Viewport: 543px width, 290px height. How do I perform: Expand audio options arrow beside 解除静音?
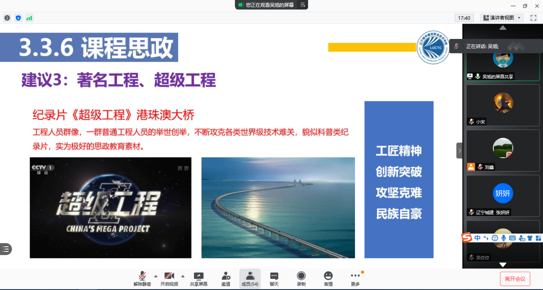coord(155,276)
